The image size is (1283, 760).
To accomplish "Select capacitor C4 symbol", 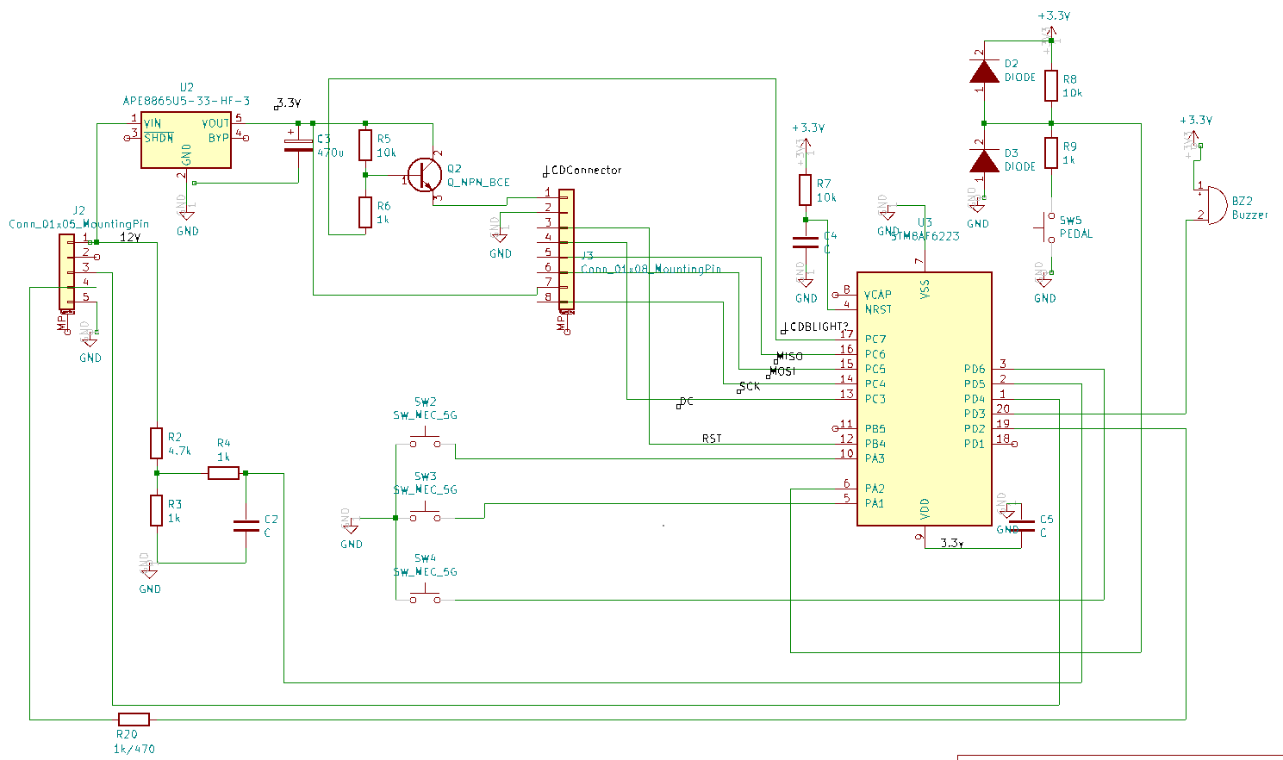I will coord(805,242).
